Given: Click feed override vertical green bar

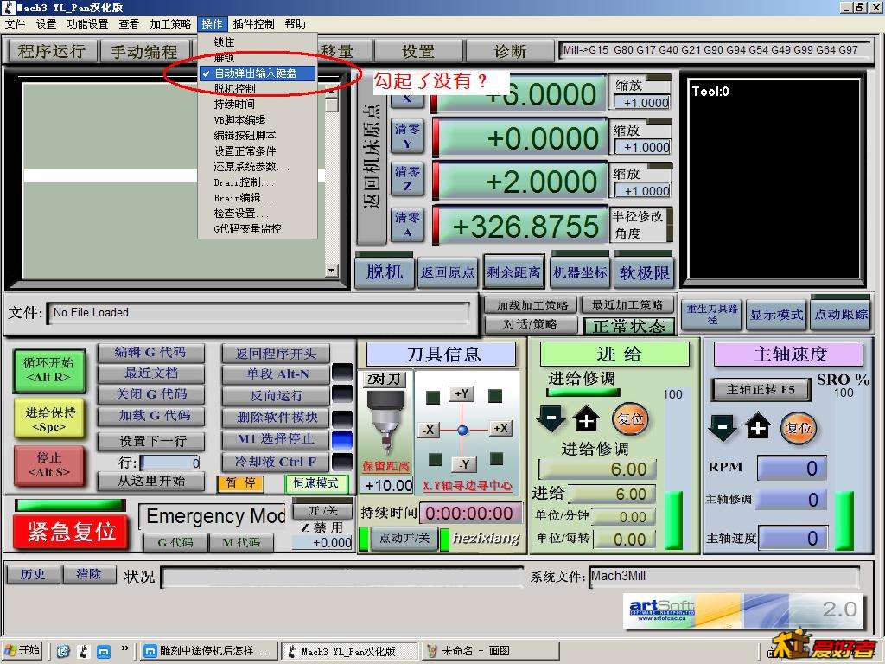Looking at the screenshot, I should (673, 520).
